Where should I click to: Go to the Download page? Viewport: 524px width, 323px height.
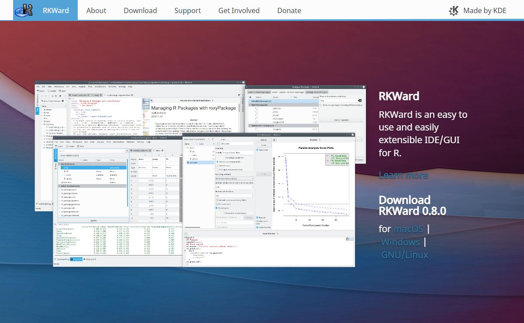tap(140, 10)
